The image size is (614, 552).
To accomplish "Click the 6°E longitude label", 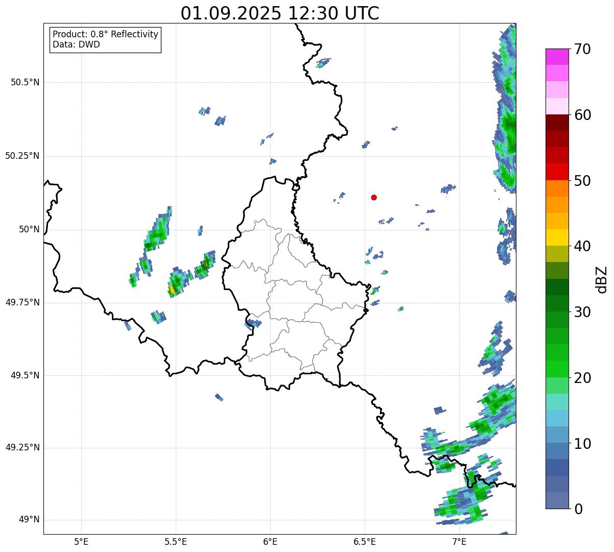I will 270,541.
